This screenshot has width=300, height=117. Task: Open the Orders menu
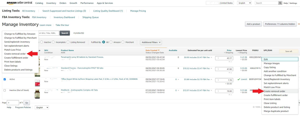tap(63, 3)
